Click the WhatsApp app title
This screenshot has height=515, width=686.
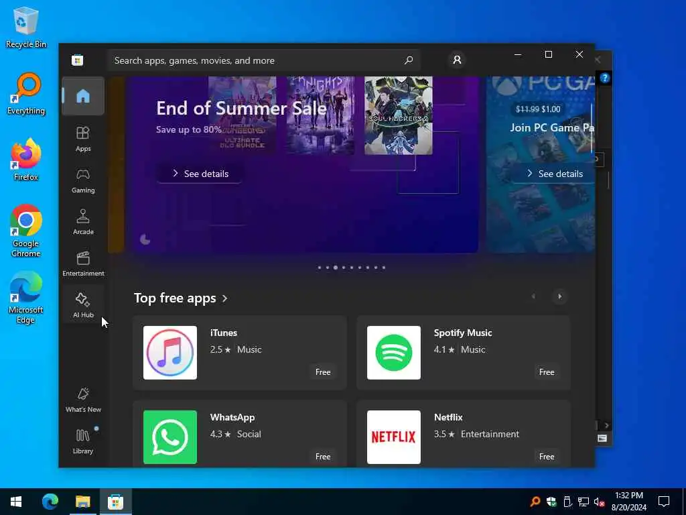(232, 417)
